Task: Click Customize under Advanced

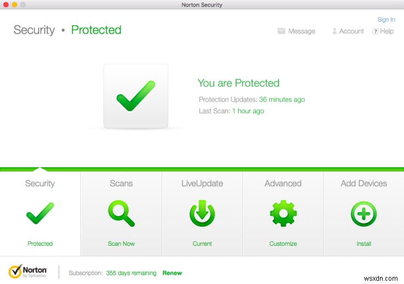Action: [283, 244]
